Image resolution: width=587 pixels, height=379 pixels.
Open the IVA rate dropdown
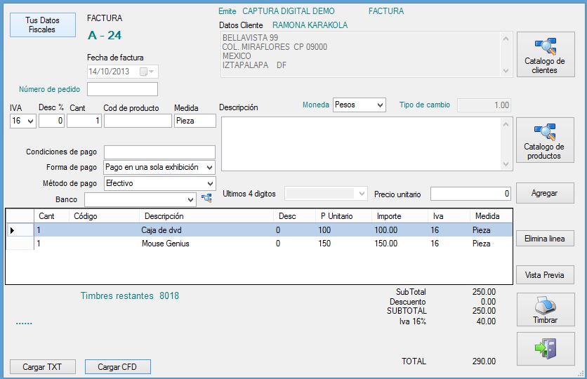(31, 121)
